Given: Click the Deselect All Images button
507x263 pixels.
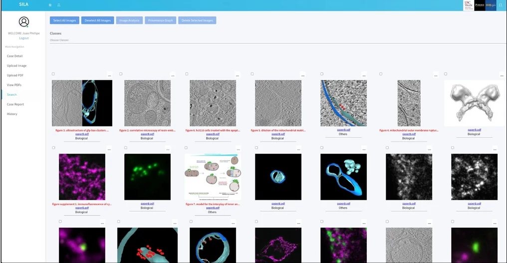Looking at the screenshot, I should tap(98, 20).
